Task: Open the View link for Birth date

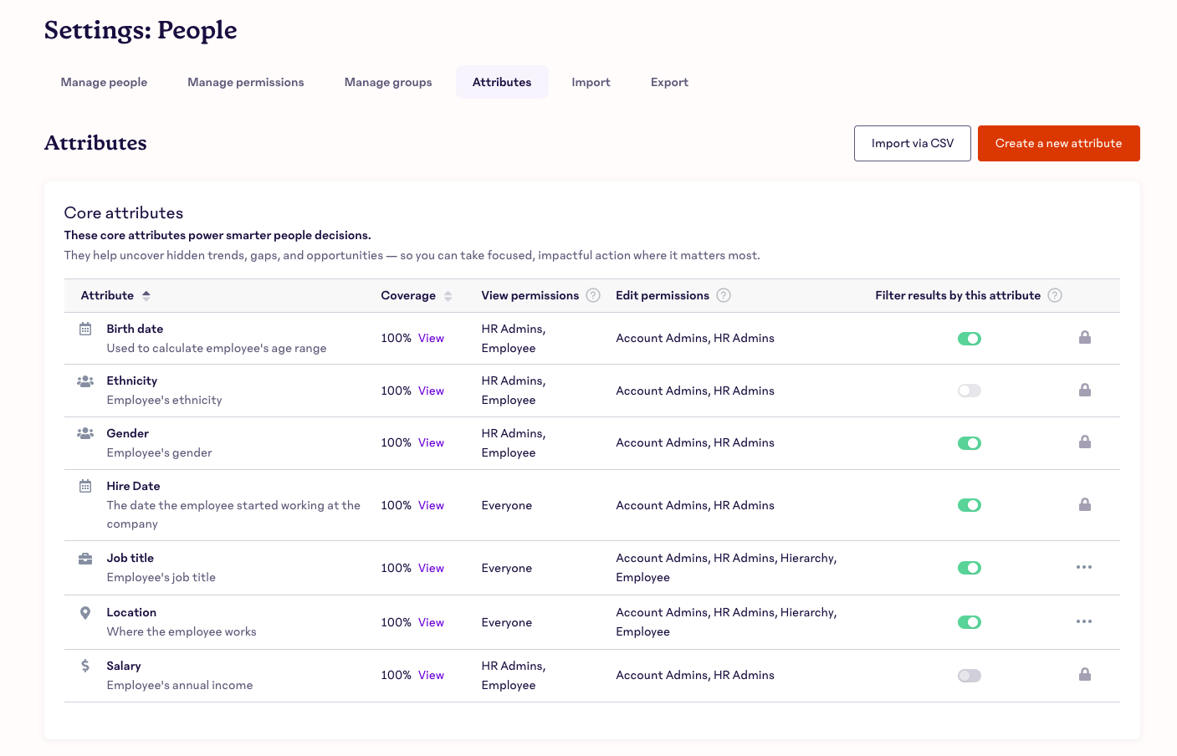Action: click(x=431, y=338)
